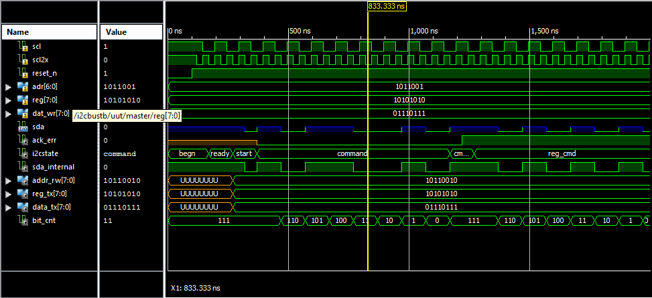Select the scl2x signal icon
The height and width of the screenshot is (298, 652).
point(23,60)
